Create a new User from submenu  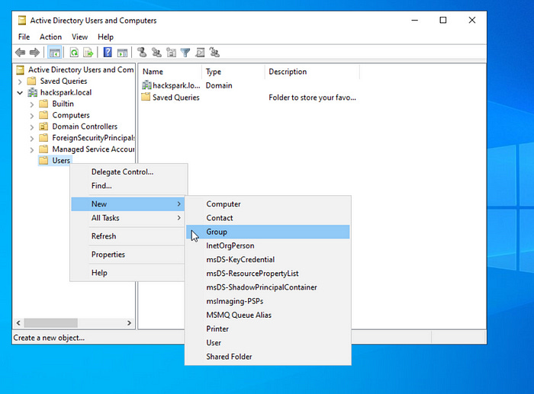point(268,343)
